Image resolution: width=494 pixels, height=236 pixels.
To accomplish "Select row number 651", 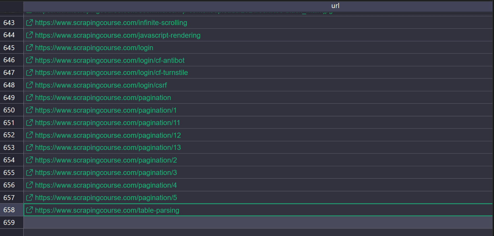I will coord(12,123).
